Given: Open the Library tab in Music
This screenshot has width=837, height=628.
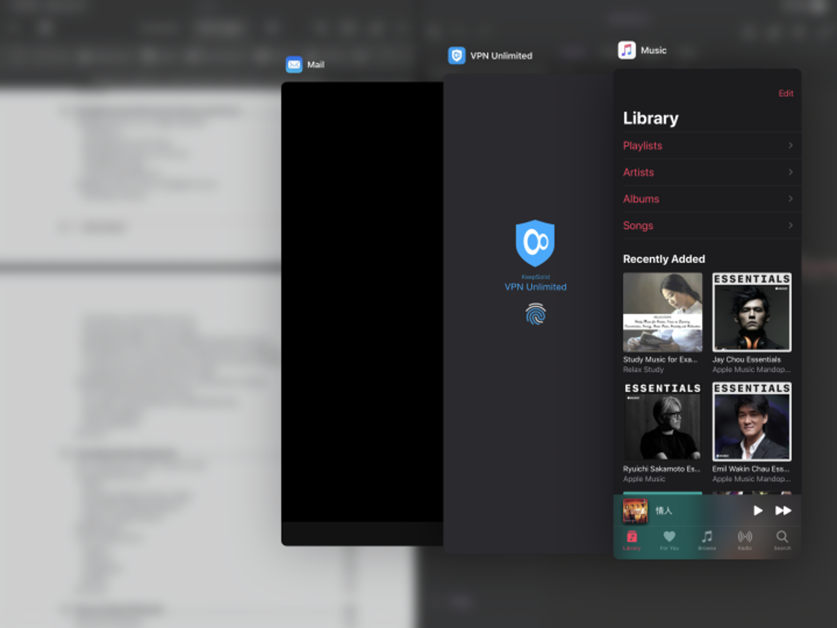Looking at the screenshot, I should tap(632, 540).
